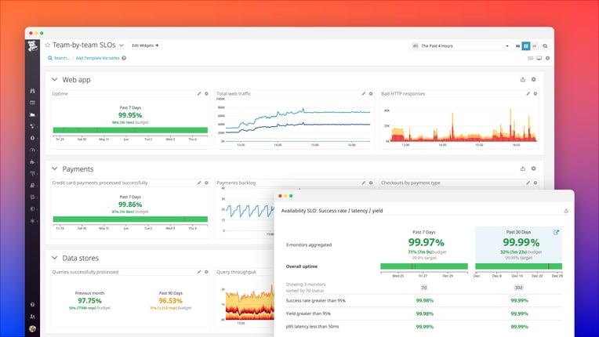This screenshot has height=337, width=599.
Task: Open the Team-by-team SLOs title dropdown
Action: (122, 45)
